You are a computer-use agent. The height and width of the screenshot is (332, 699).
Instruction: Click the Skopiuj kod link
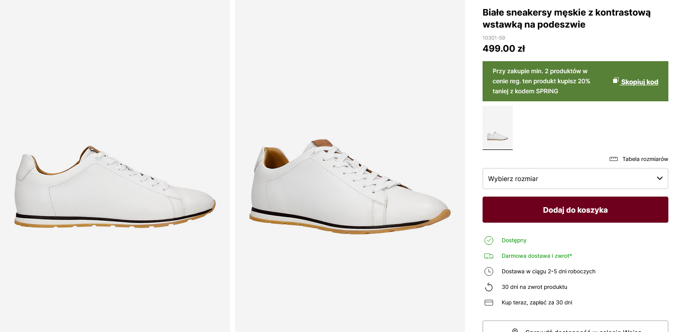tap(639, 82)
